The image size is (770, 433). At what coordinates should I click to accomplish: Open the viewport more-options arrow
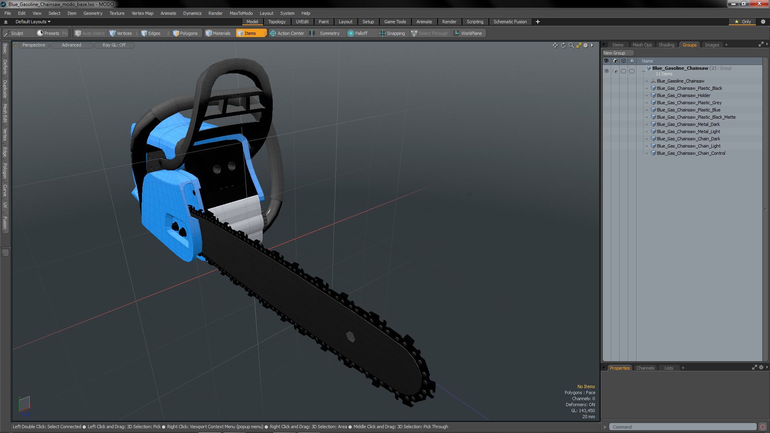click(x=592, y=45)
